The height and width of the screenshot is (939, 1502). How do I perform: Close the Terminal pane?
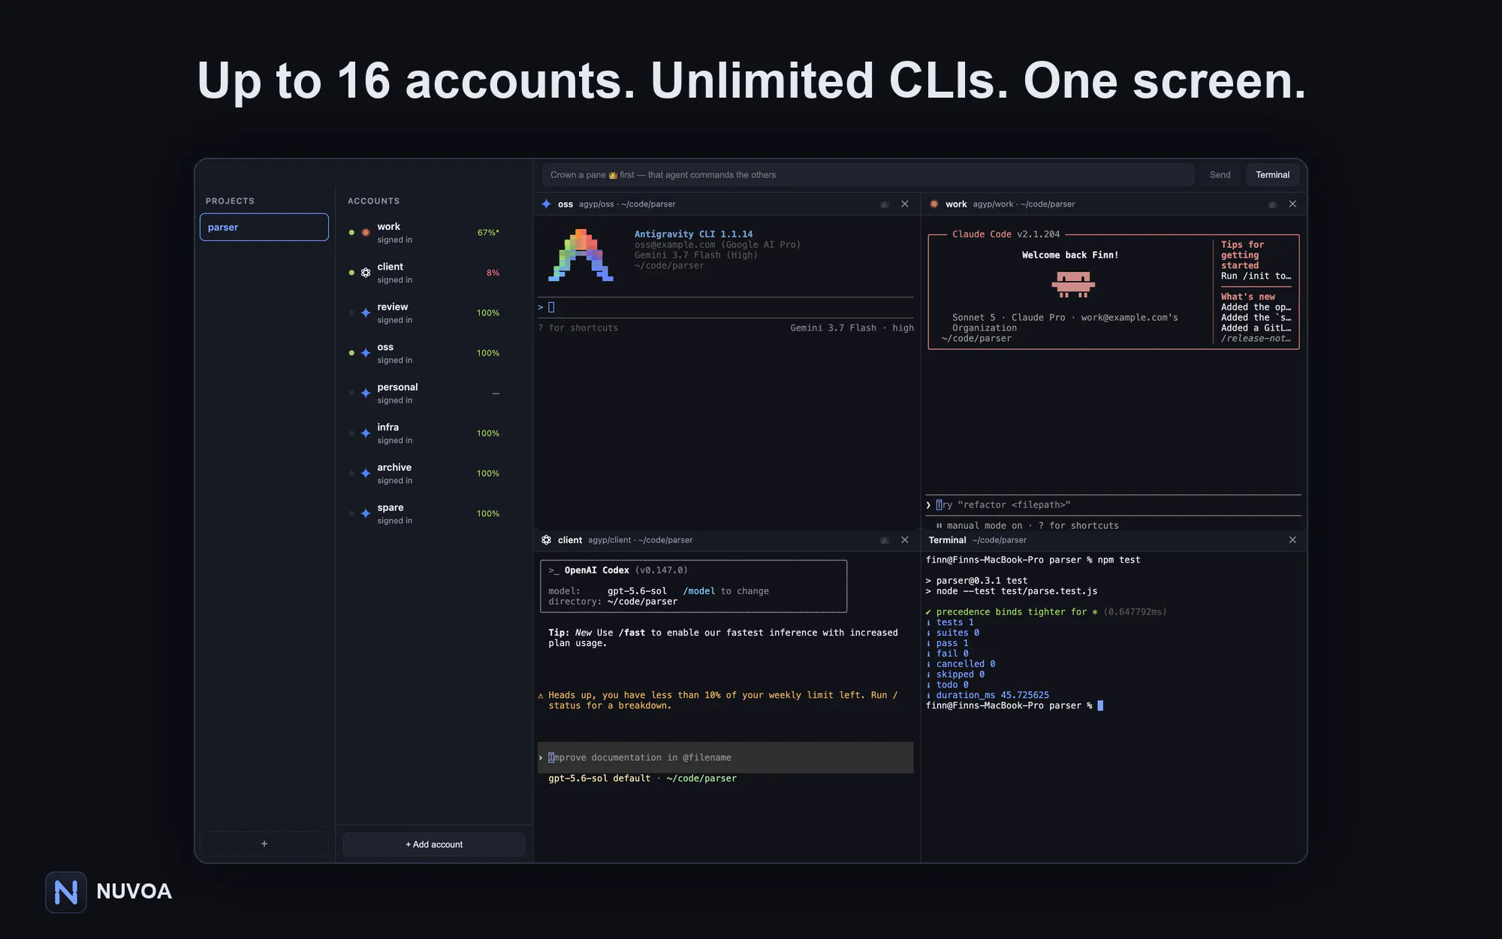click(1292, 540)
